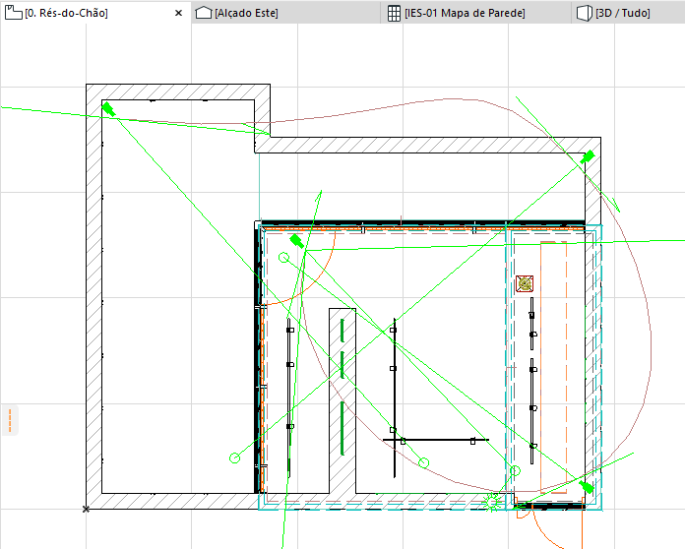This screenshot has height=549, width=685.
Task: Select the green camera at bottom-right corner
Action: (x=587, y=487)
